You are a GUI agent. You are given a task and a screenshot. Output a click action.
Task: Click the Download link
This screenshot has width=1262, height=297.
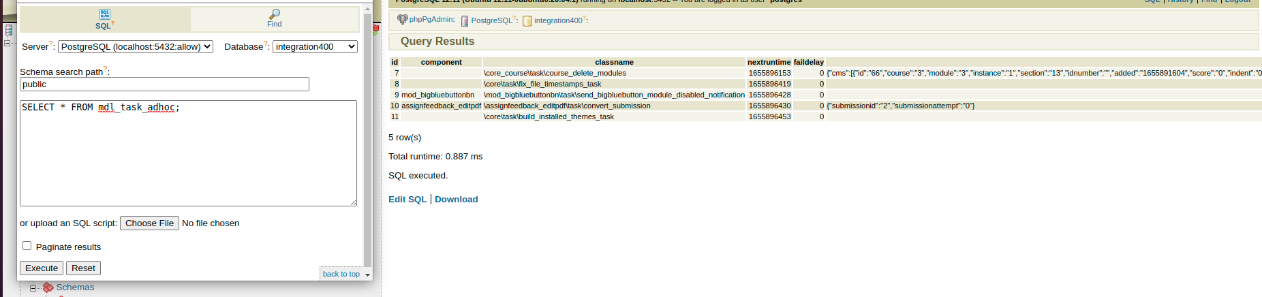point(457,200)
